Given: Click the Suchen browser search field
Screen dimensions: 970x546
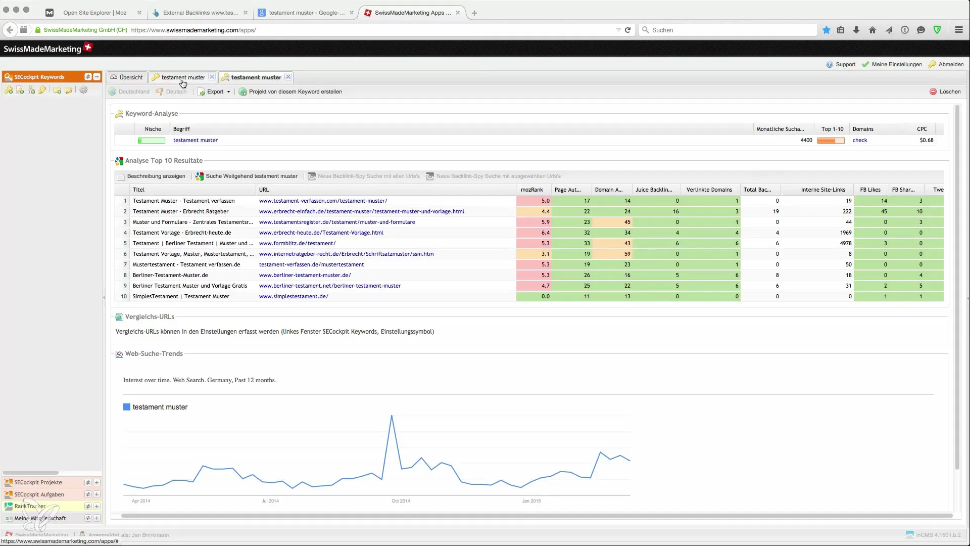Looking at the screenshot, I should 728,30.
